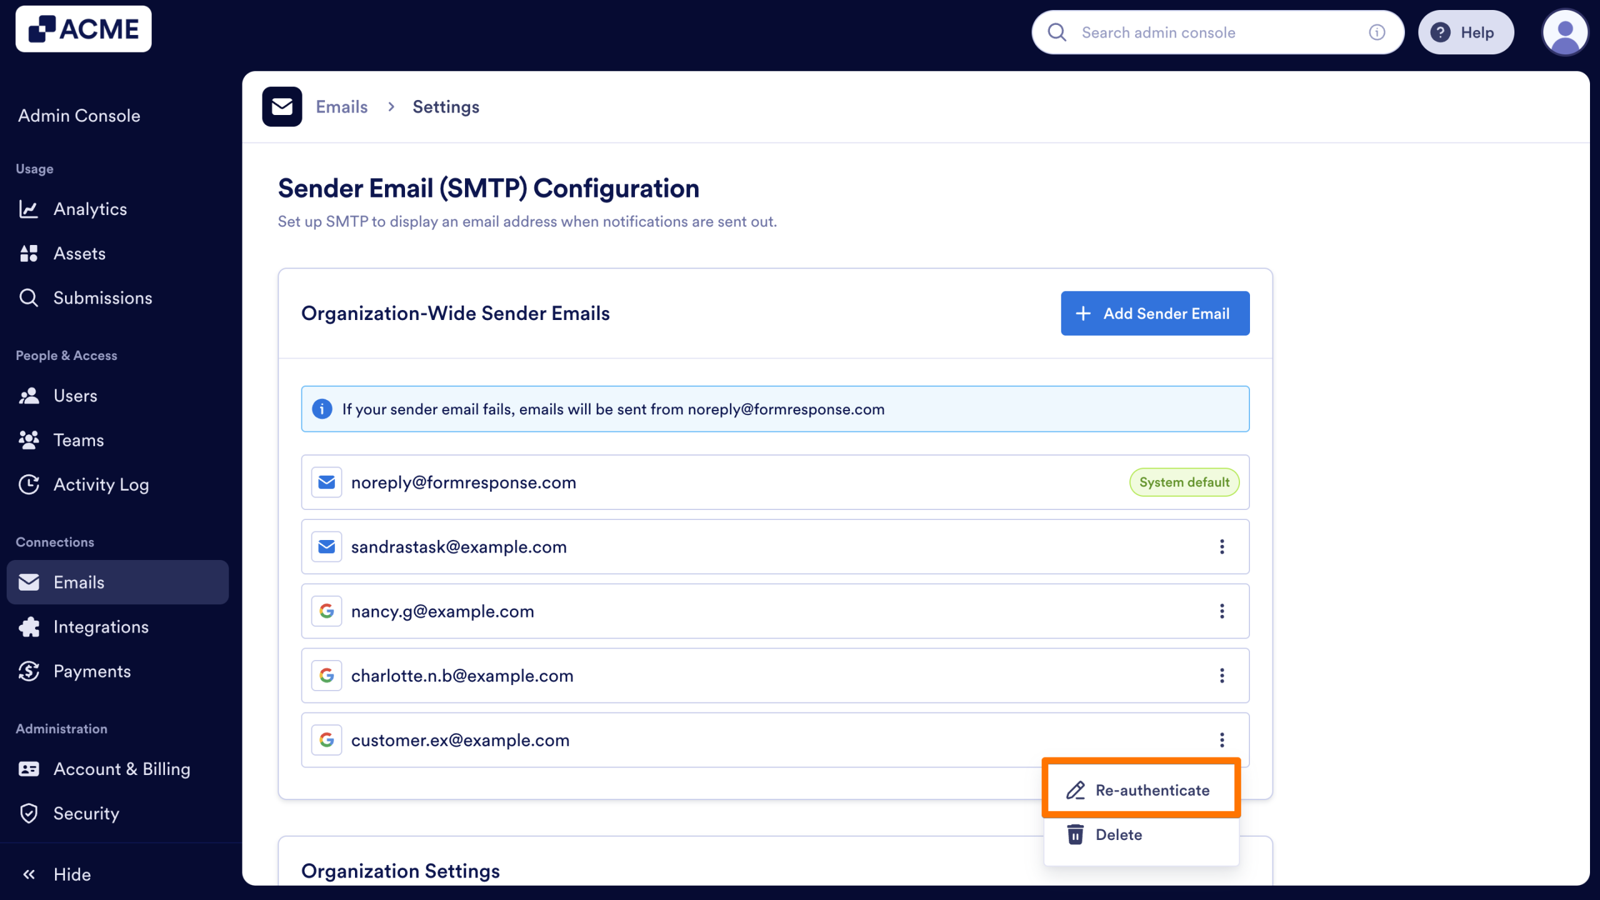Open Submissions from the sidebar

(102, 297)
